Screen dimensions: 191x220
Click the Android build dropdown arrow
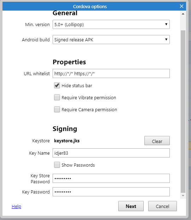point(166,40)
